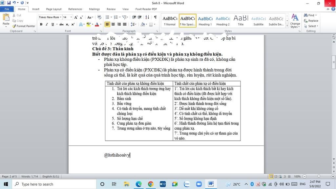Click the Windows search box on taskbar
Viewport: 336px width, 189px height.
(x=53, y=184)
